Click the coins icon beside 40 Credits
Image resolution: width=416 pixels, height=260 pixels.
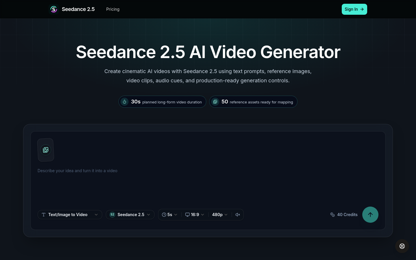pos(333,215)
